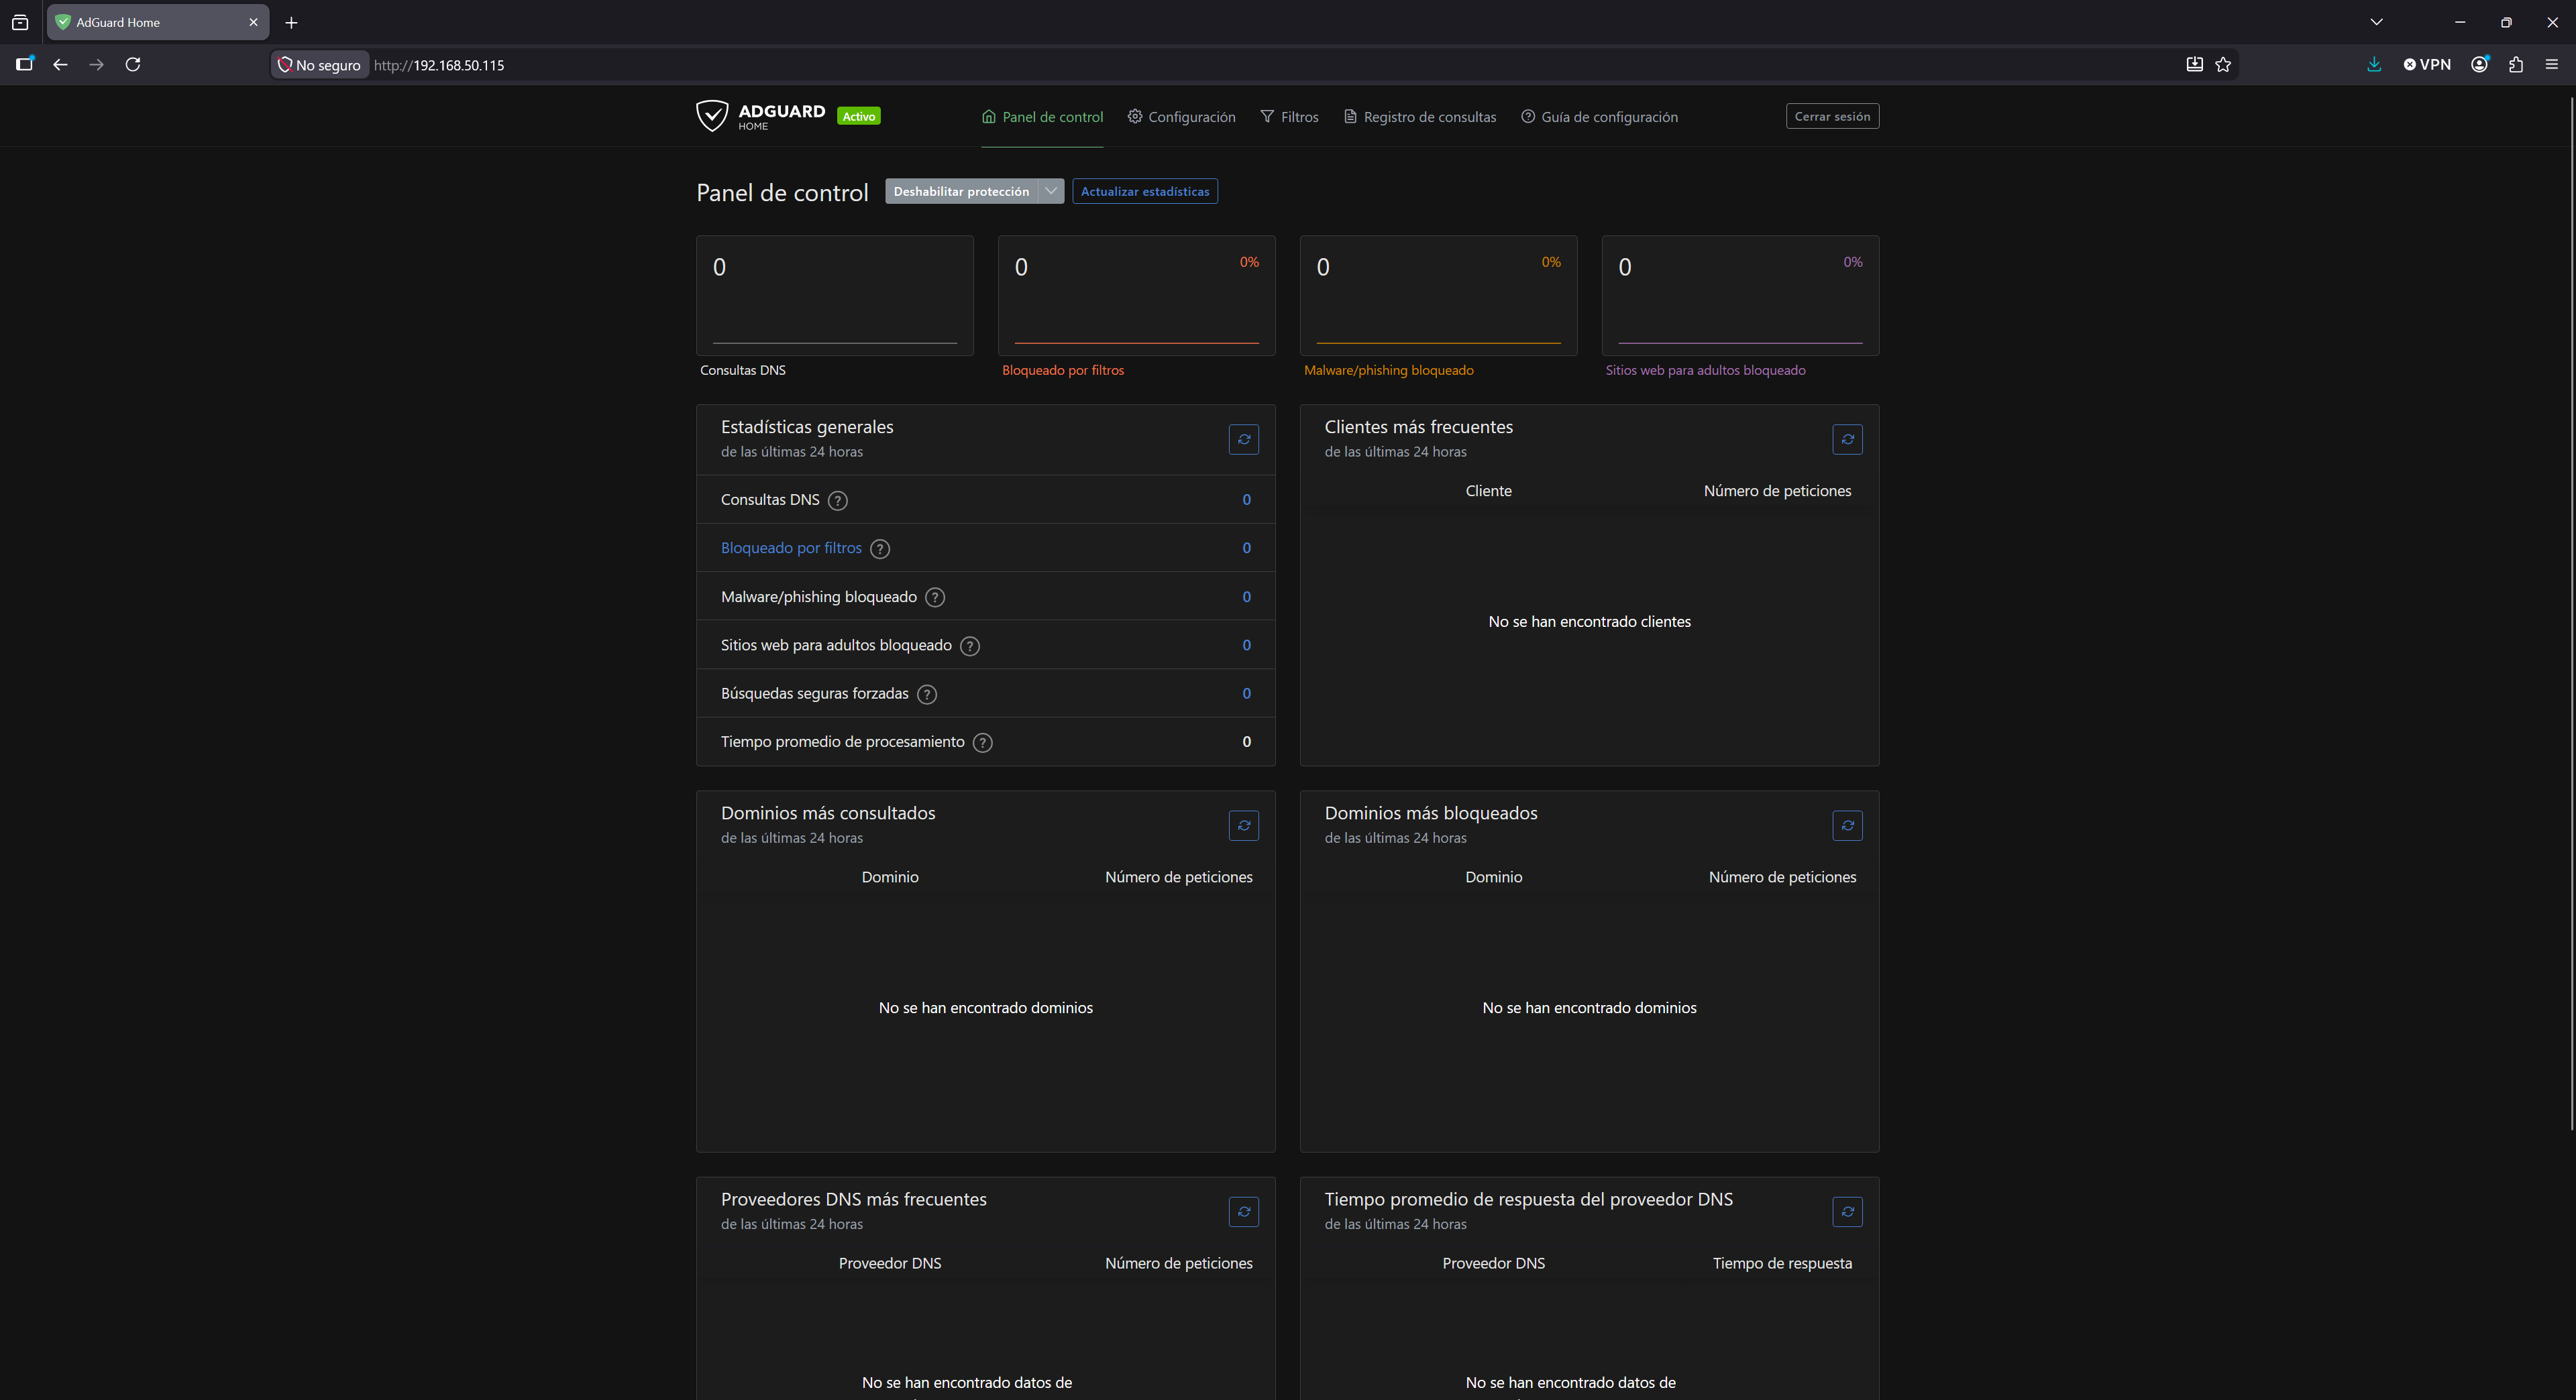Image resolution: width=2576 pixels, height=1400 pixels.
Task: Click the Bloqueado por filtros summary card
Action: pos(1136,296)
